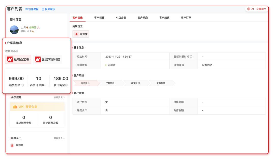Click the 山月 customer avatar photo
The width and height of the screenshot is (275, 159).
pyautogui.click(x=14, y=30)
